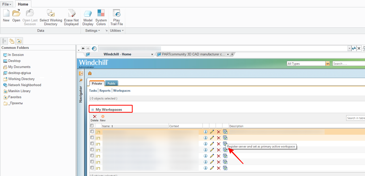Activate the sixth workspace row
Viewport: 365px width, 176px height.
pyautogui.click(x=225, y=162)
